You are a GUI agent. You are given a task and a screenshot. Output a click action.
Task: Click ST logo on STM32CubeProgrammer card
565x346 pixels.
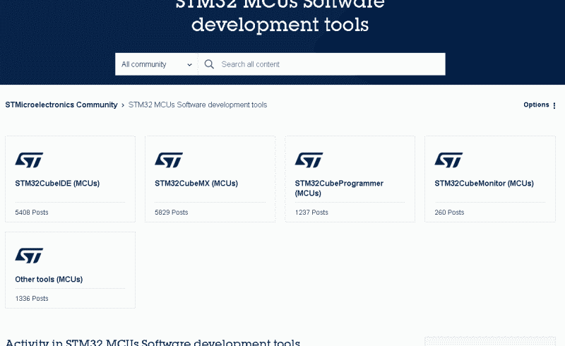pyautogui.click(x=309, y=160)
